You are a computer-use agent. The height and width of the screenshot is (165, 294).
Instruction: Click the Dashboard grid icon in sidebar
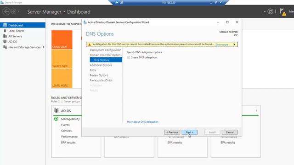[5, 25]
